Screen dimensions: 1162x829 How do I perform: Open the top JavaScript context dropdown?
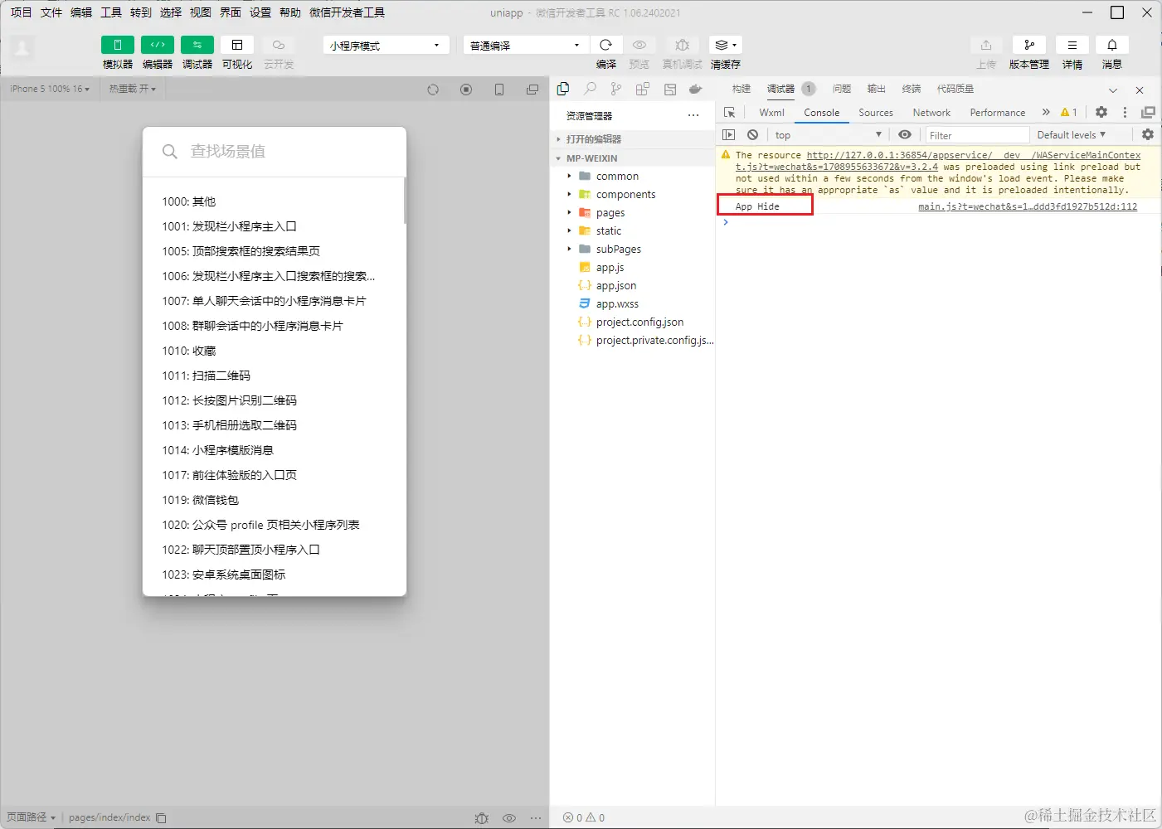[828, 135]
